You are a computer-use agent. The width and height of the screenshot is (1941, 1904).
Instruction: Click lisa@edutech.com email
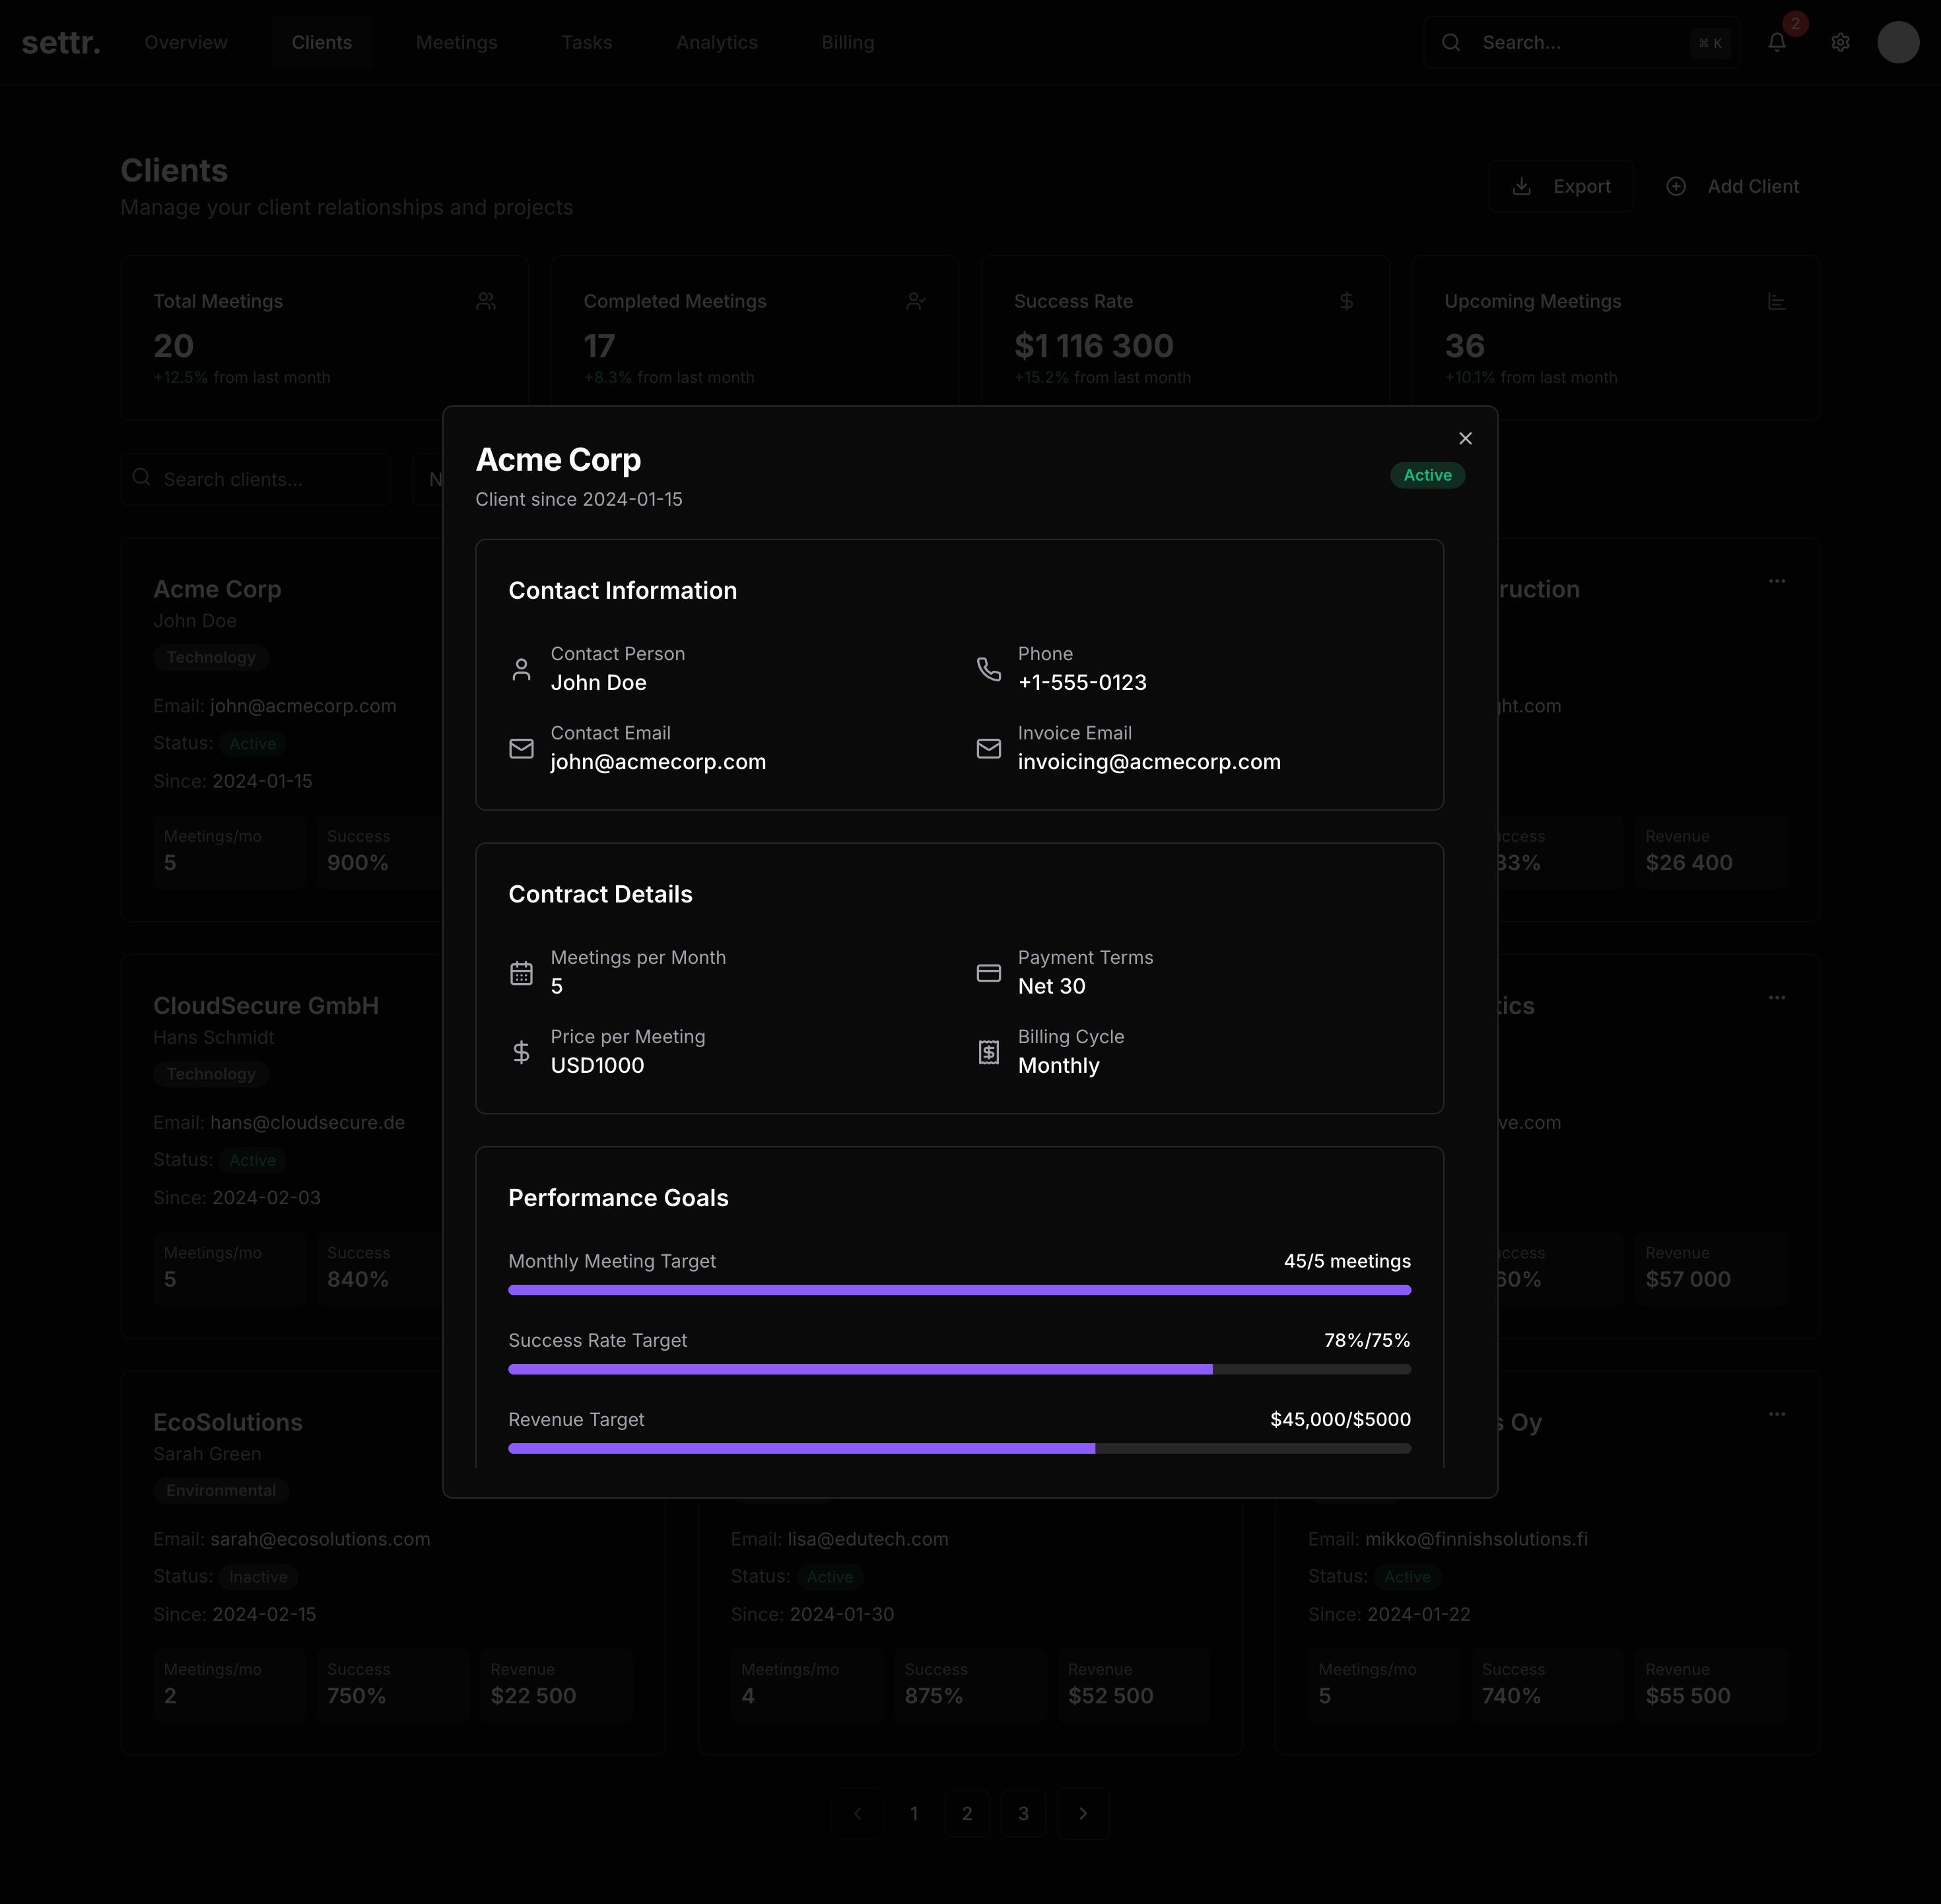[868, 1539]
